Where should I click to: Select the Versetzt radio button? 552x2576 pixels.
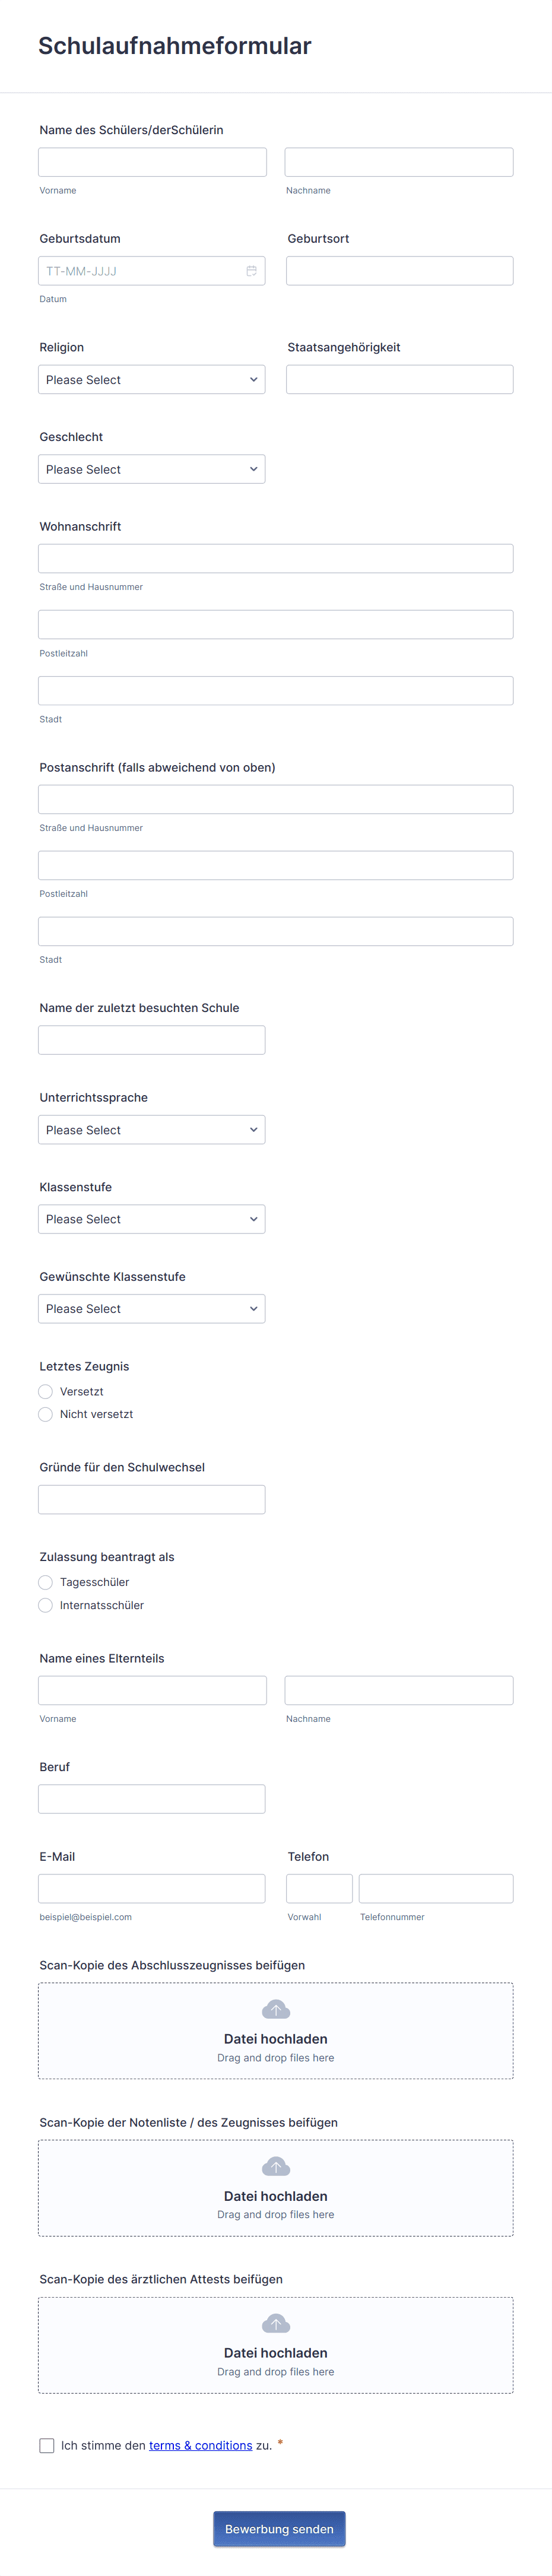pyautogui.click(x=46, y=1391)
